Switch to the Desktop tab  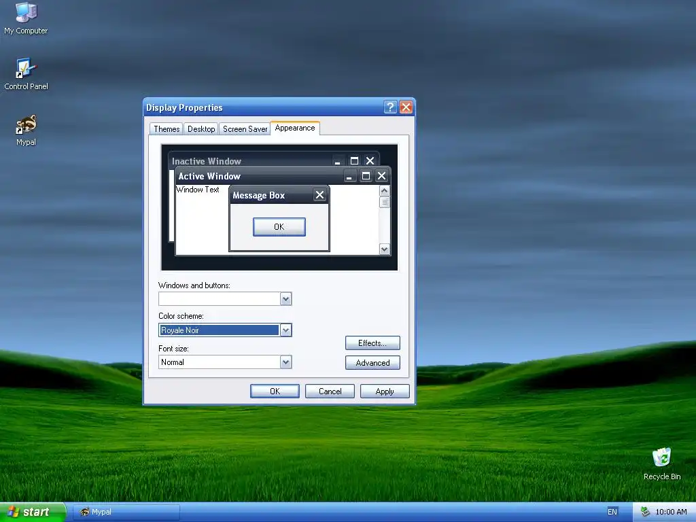pos(201,128)
